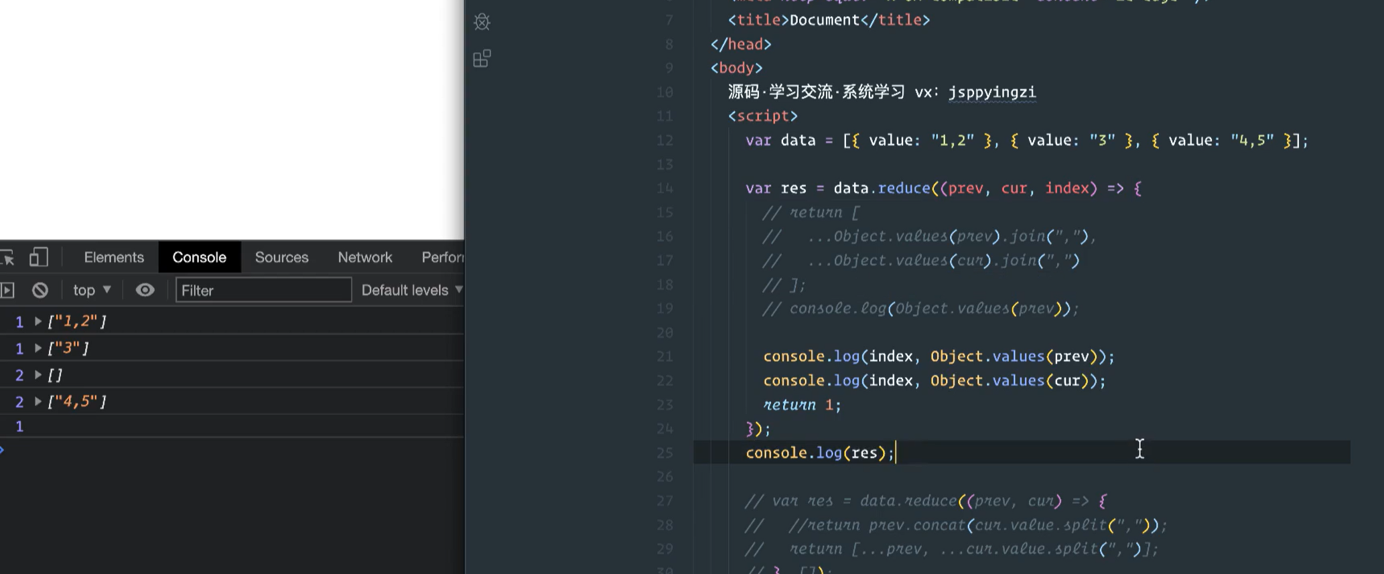Click line number 14 in the gutter
This screenshot has width=1384, height=574.
(x=665, y=189)
